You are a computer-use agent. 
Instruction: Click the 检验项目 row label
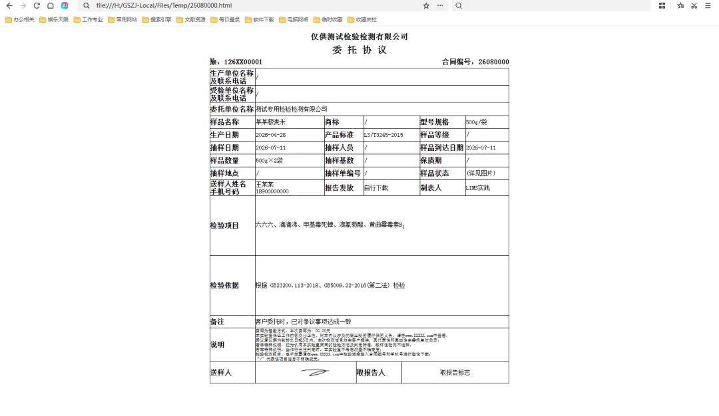224,226
